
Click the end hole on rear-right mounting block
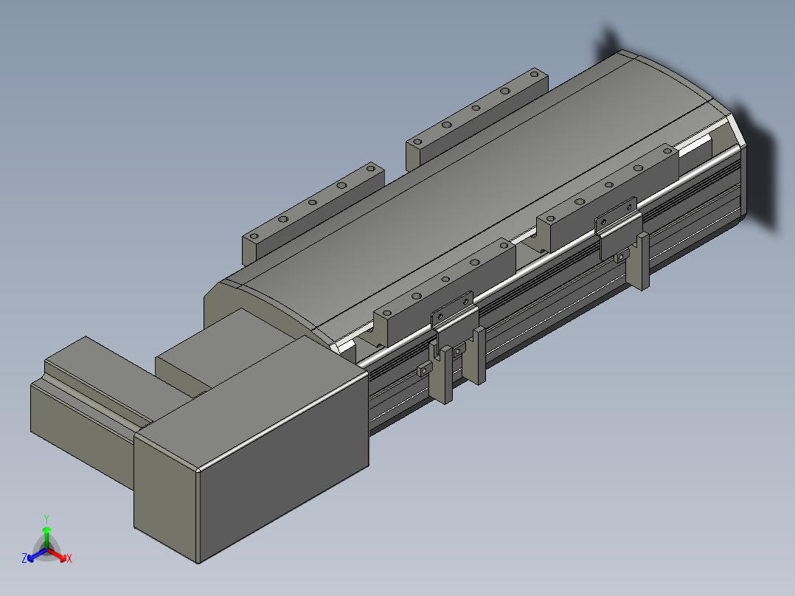tap(534, 74)
